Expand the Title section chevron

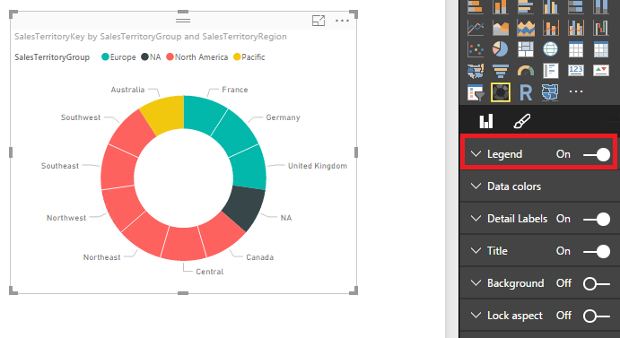[476, 251]
